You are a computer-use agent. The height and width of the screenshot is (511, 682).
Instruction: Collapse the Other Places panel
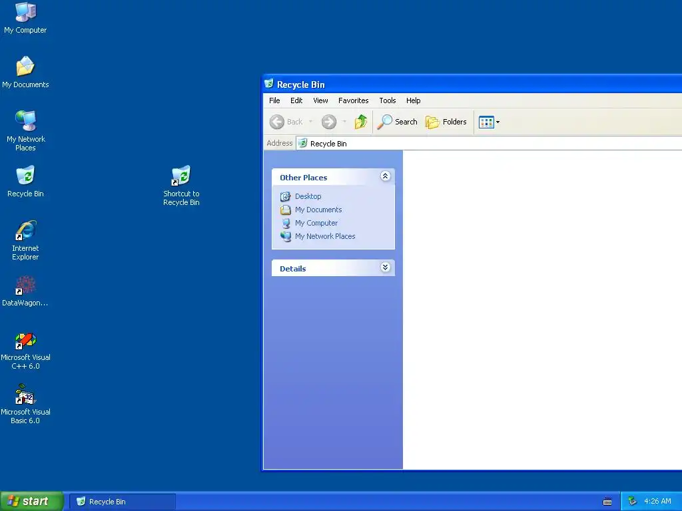pyautogui.click(x=385, y=176)
